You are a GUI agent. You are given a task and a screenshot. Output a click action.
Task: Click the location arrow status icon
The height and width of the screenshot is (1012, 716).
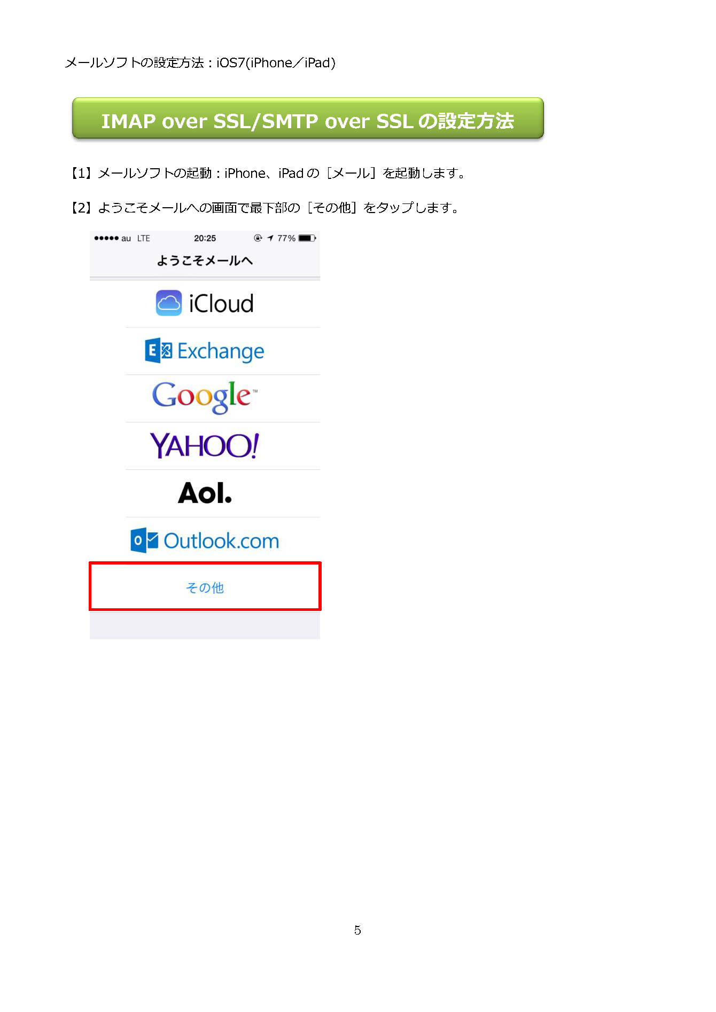[270, 238]
